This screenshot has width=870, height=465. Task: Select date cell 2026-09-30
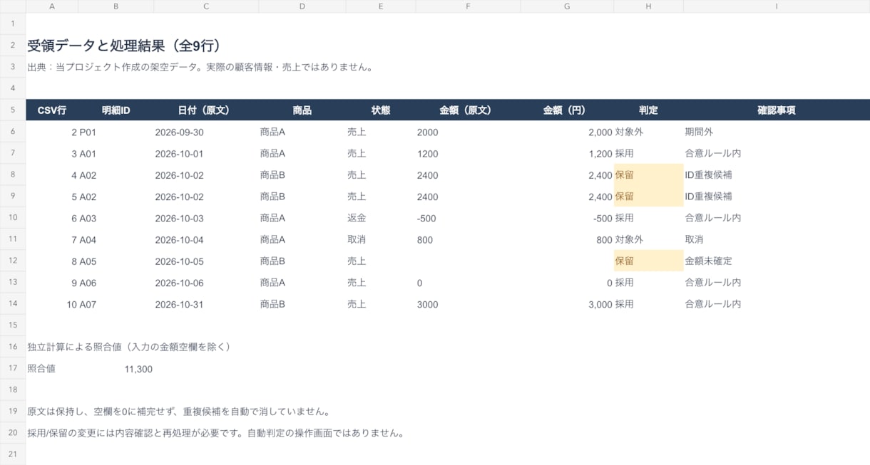pos(206,132)
